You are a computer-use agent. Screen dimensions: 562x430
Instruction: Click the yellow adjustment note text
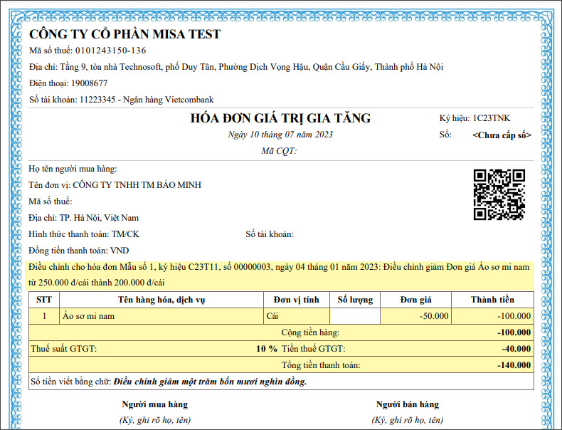(279, 274)
